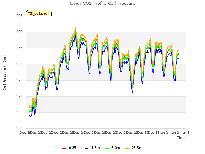Viewport: 205px width, 154px height.
Task: Click the Jan 3 x-axis tick label
Action: [185, 133]
